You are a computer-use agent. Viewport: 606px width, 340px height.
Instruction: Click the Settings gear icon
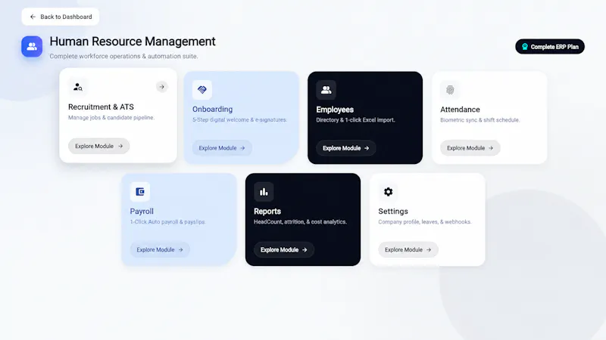pos(388,192)
